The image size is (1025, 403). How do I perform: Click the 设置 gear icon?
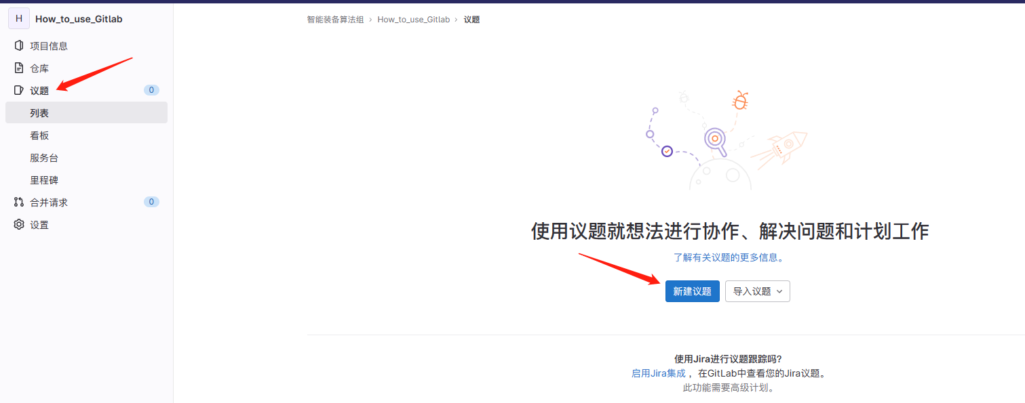pyautogui.click(x=19, y=225)
